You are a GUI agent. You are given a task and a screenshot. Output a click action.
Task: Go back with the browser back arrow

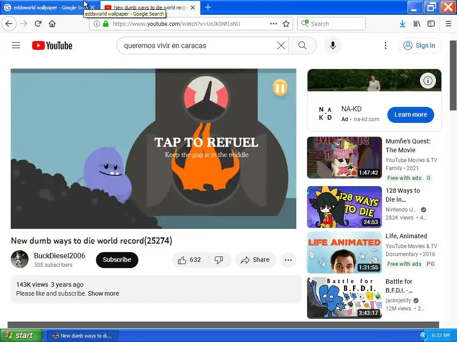(9, 24)
